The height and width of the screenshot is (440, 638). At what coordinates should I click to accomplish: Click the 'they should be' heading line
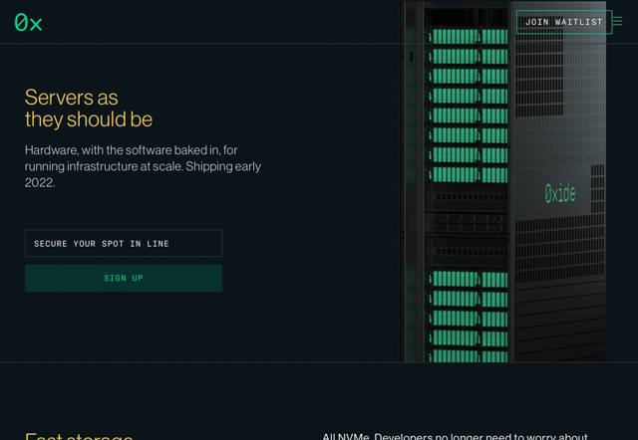click(89, 119)
